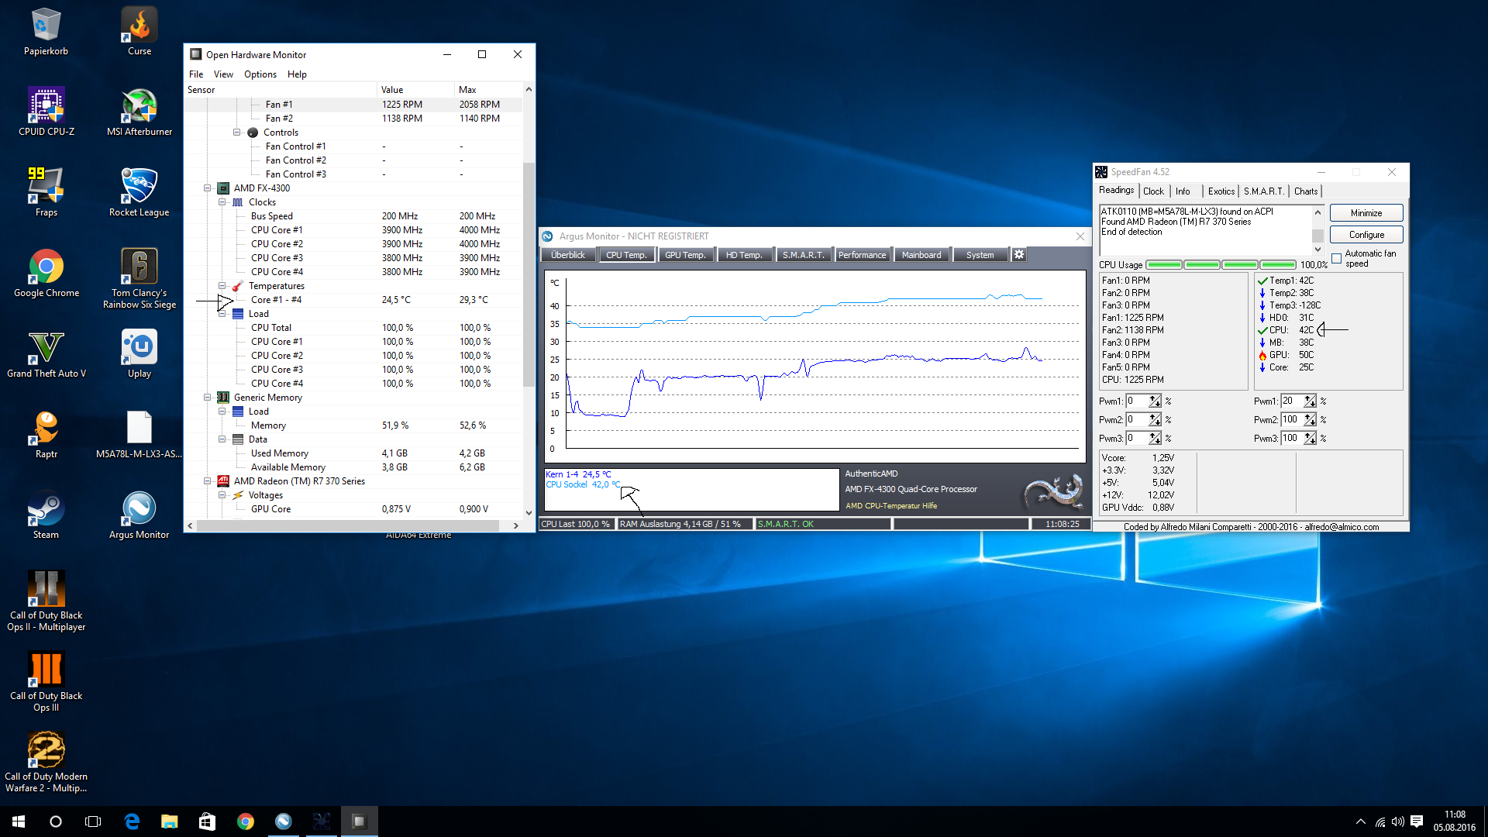Open the Argus Monitor settings gear icon

pyautogui.click(x=1019, y=254)
